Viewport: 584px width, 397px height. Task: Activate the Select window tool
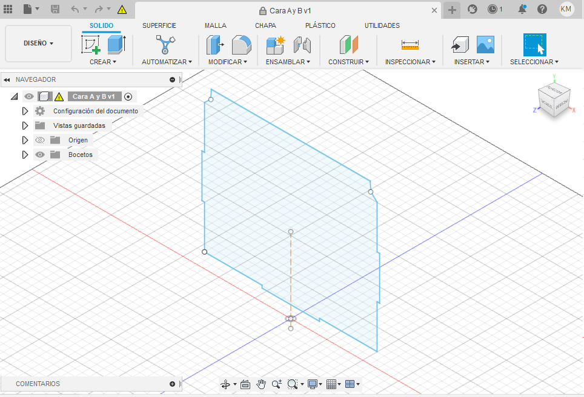point(534,45)
